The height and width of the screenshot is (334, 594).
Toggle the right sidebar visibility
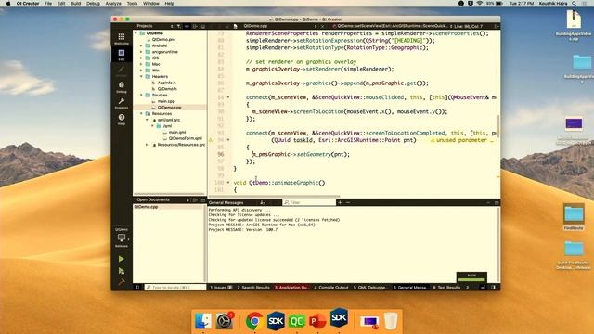pos(493,288)
